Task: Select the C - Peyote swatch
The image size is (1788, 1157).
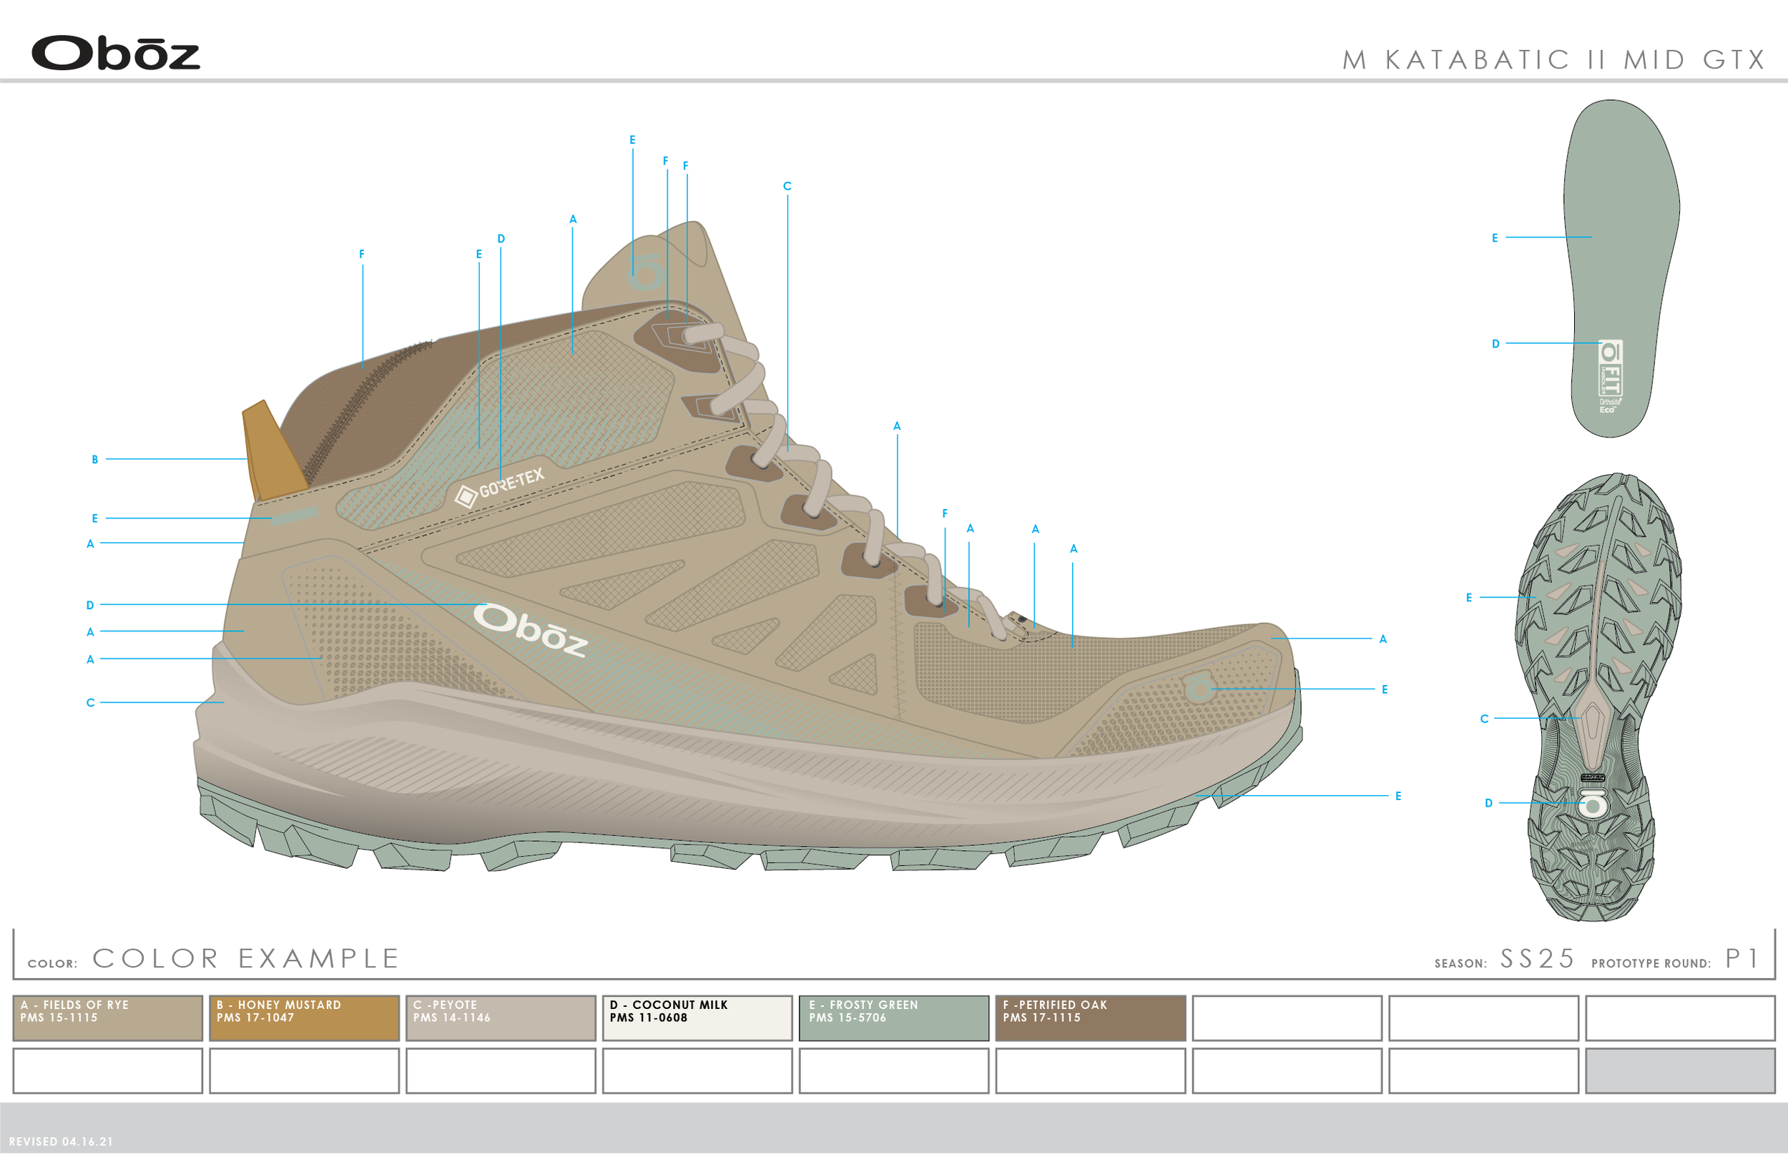Action: click(501, 1020)
